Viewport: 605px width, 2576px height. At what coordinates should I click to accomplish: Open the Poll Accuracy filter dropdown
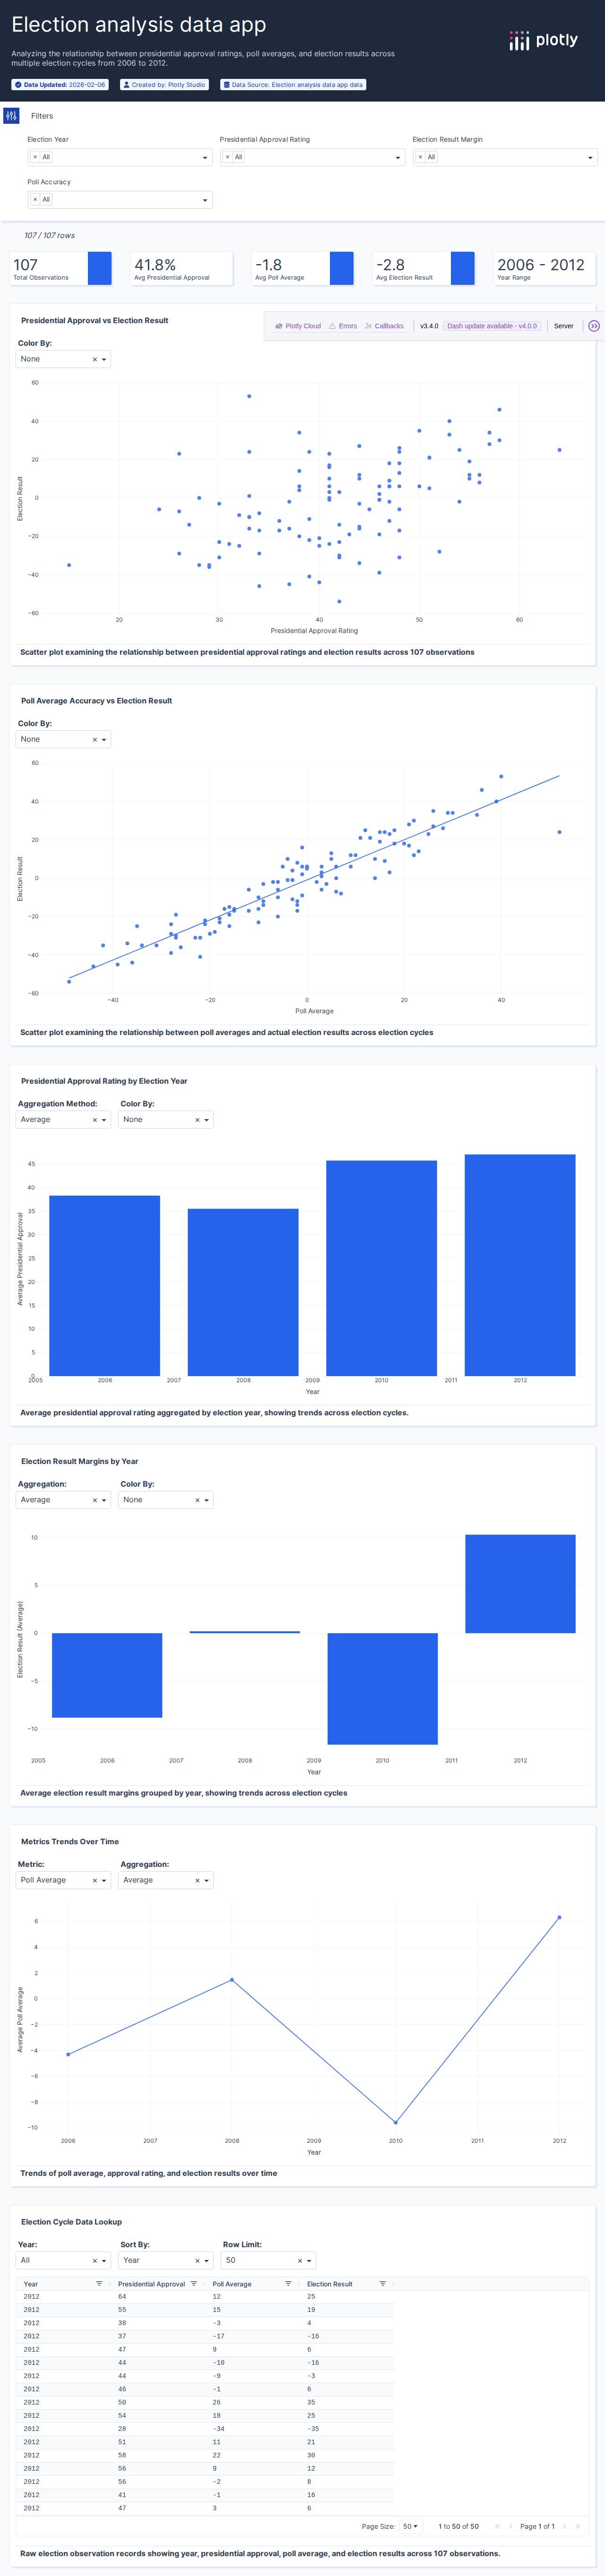tap(205, 200)
